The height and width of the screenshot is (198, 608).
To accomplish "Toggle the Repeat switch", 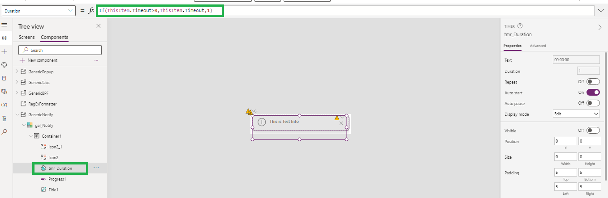I will (593, 82).
